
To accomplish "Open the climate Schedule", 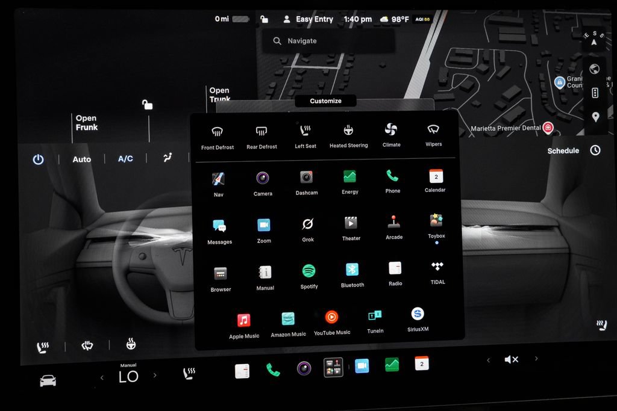I will 574,150.
